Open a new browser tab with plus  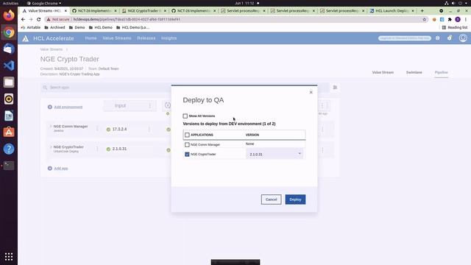422,10
